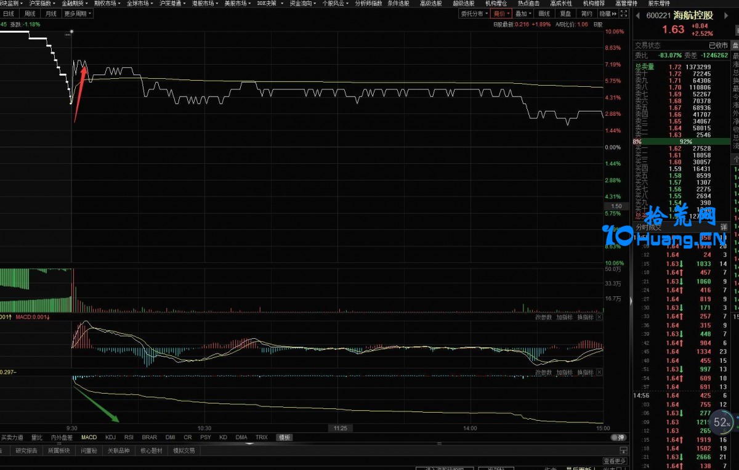Click 改参数 on MACD panel

(544, 318)
